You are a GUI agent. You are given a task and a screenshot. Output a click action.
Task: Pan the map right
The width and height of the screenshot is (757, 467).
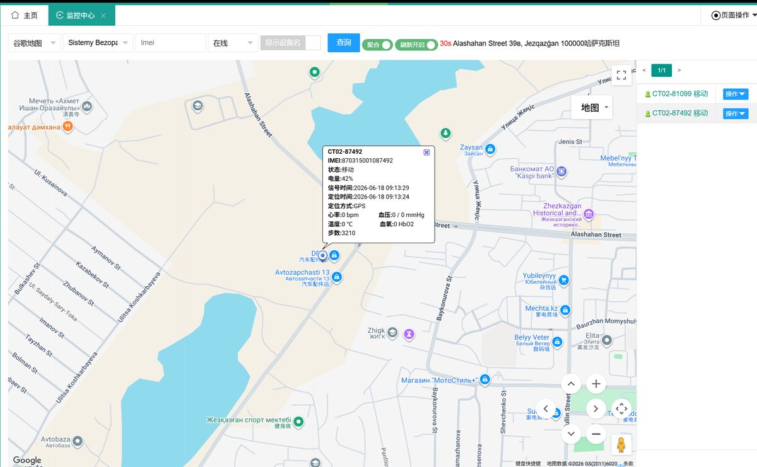[x=596, y=408]
